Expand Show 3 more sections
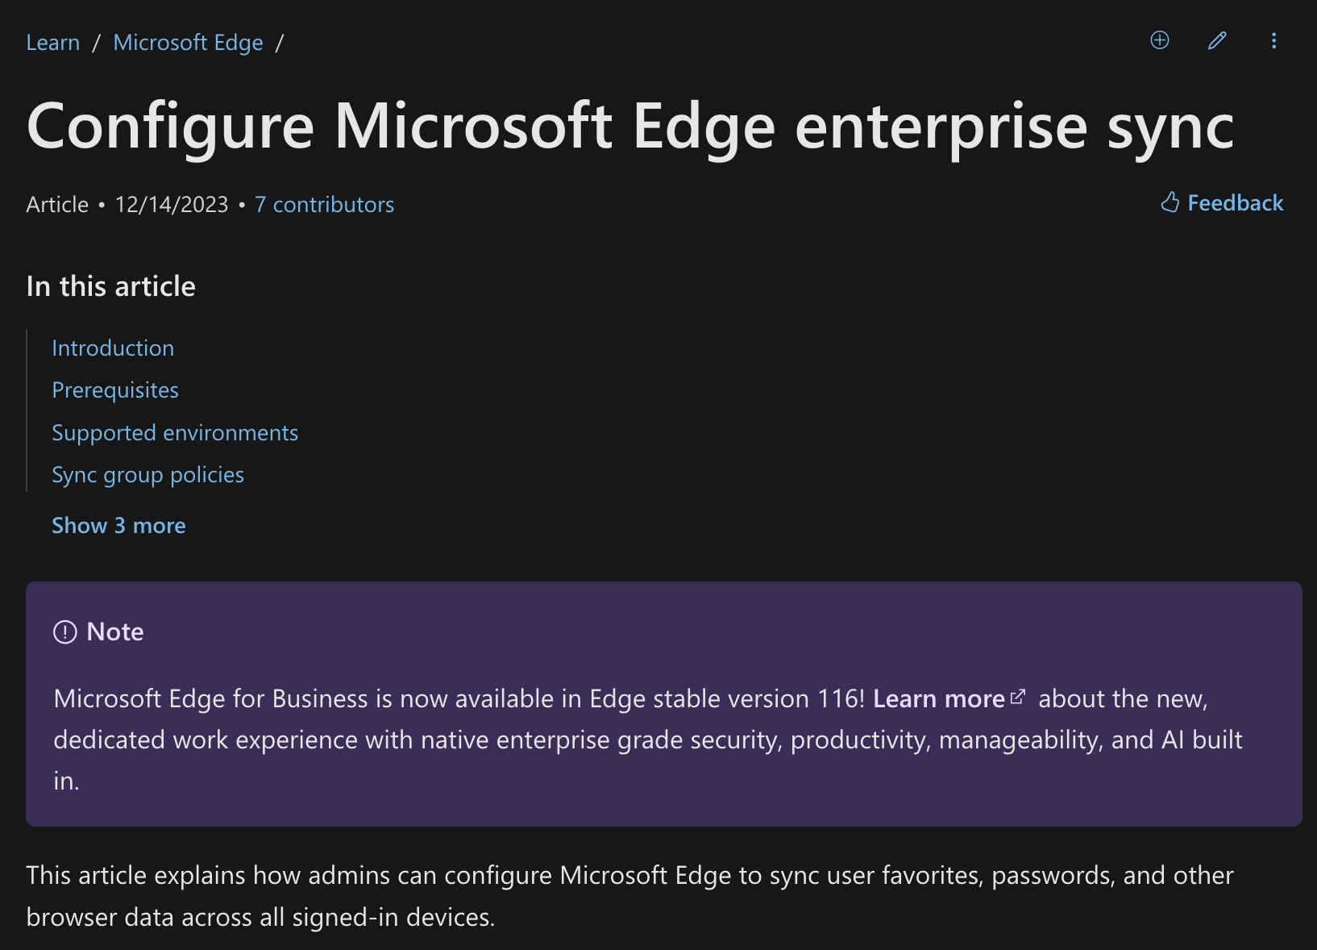1317x950 pixels. click(118, 526)
